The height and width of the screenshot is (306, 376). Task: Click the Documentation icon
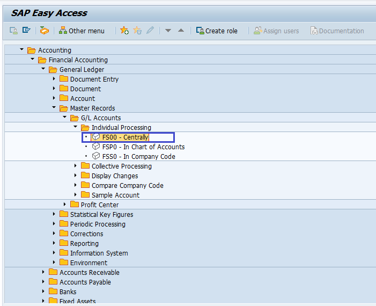click(314, 31)
